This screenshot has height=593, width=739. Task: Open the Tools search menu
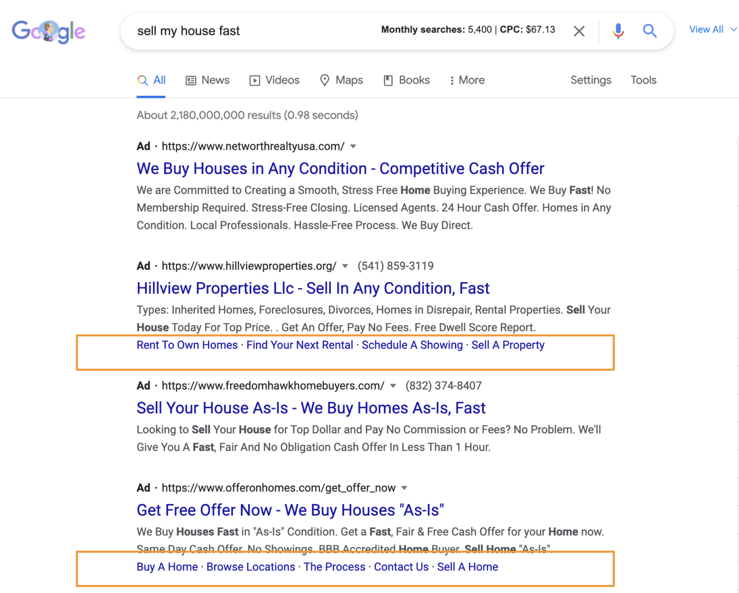(643, 80)
